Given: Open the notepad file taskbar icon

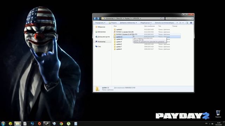Looking at the screenshot, I should [76, 124].
